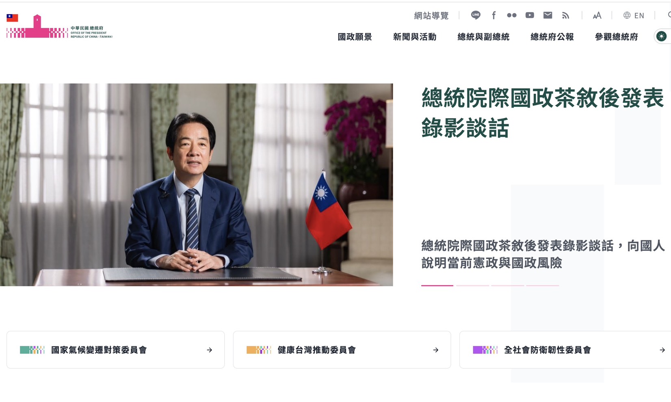Open the RSS feed icon
671x402 pixels.
pos(565,15)
